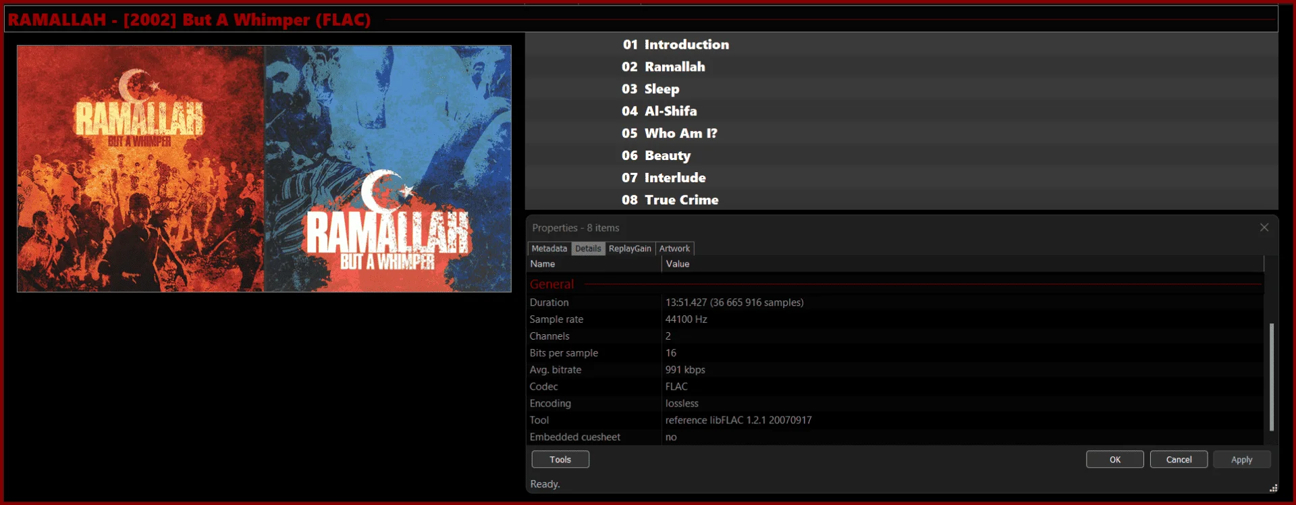Viewport: 1296px width, 505px height.
Task: Select track 04 Al-Shifa
Action: coord(902,111)
